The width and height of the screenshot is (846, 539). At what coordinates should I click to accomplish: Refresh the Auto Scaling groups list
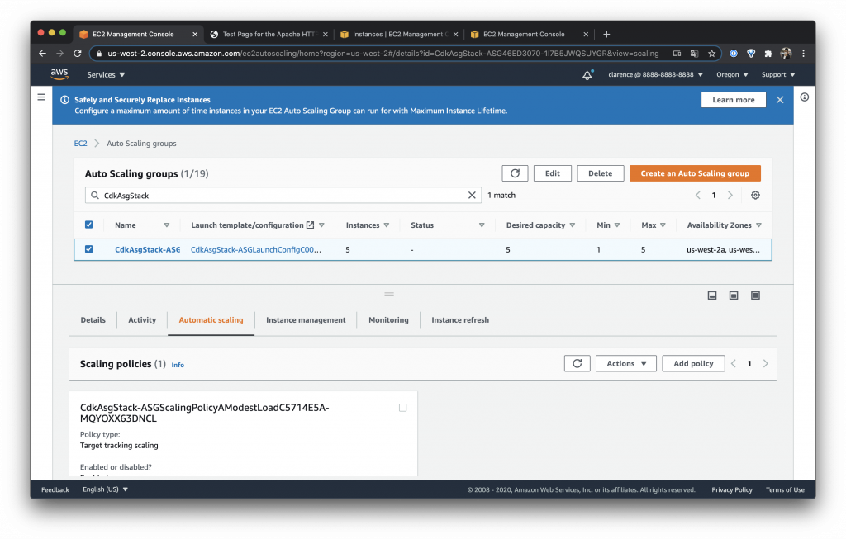pyautogui.click(x=515, y=173)
